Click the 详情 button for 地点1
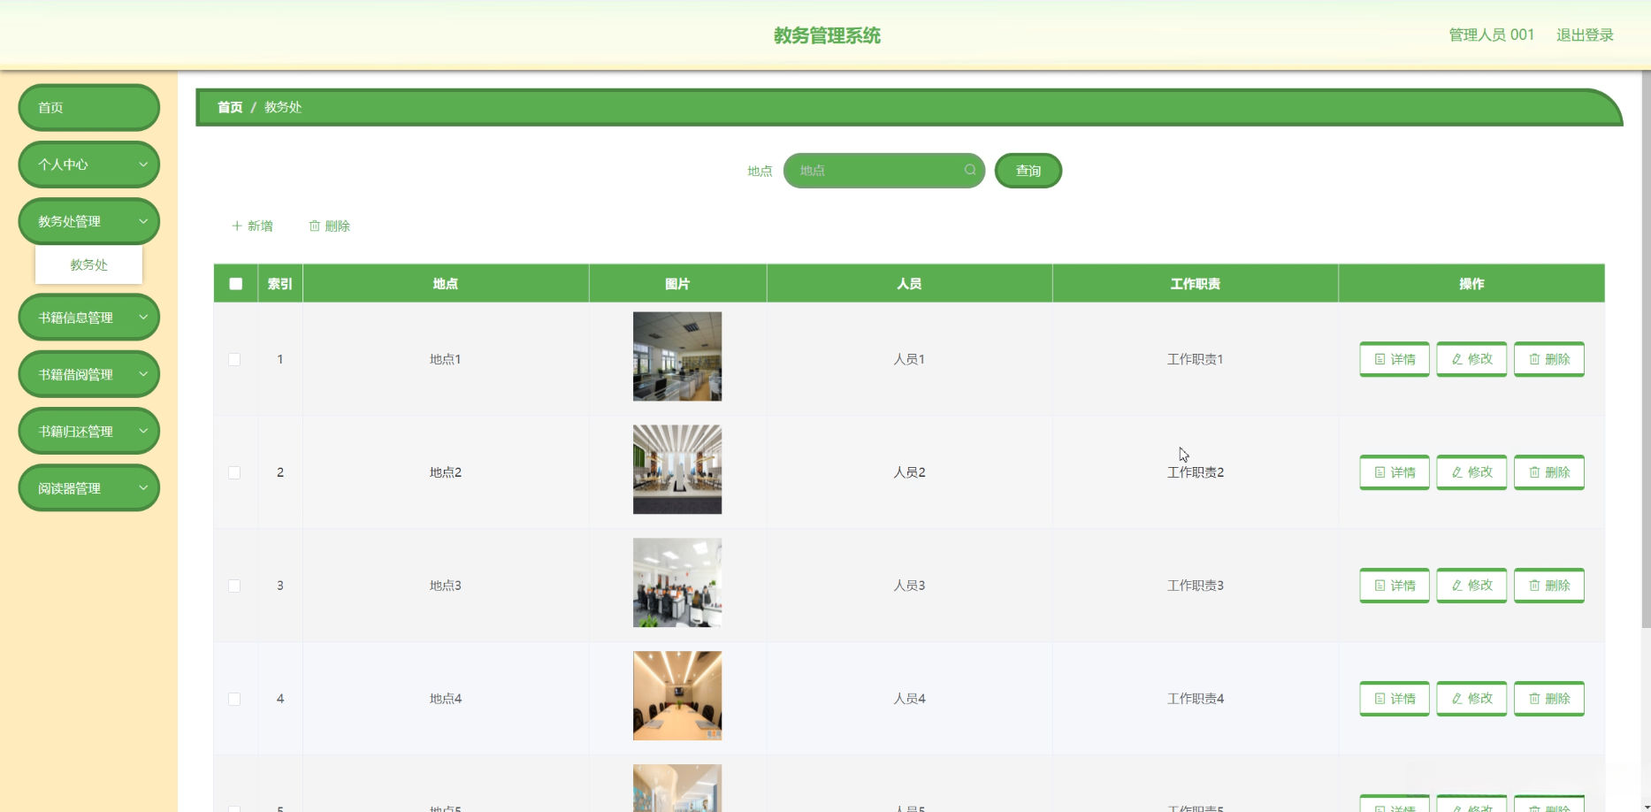Image resolution: width=1651 pixels, height=812 pixels. pos(1395,359)
